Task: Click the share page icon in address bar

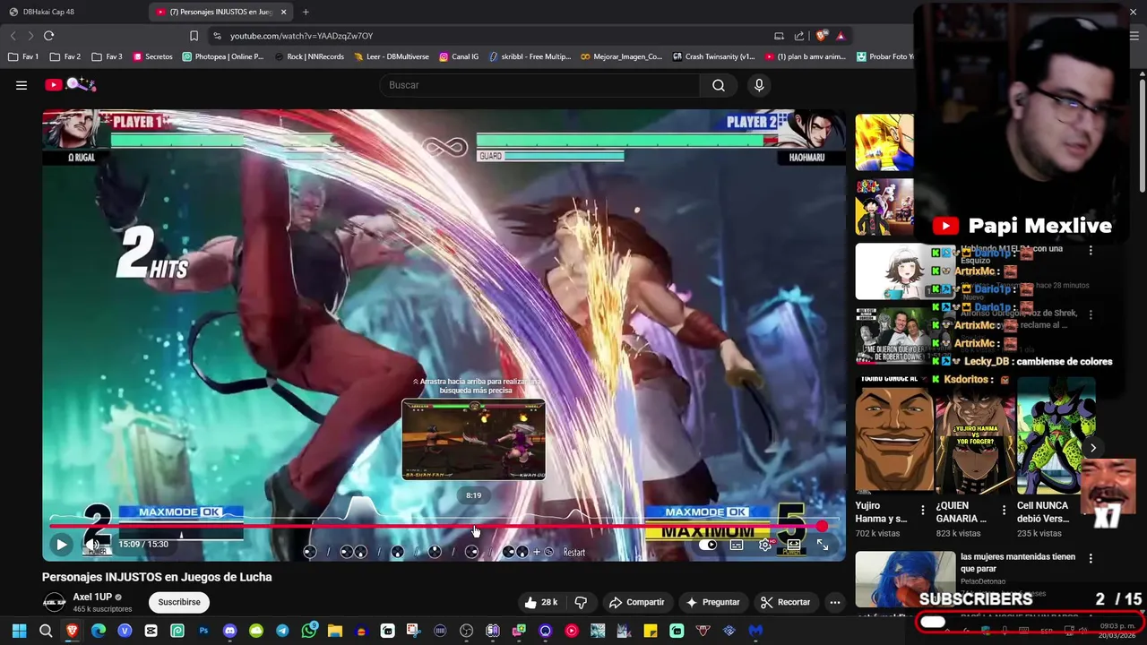Action: pos(799,36)
